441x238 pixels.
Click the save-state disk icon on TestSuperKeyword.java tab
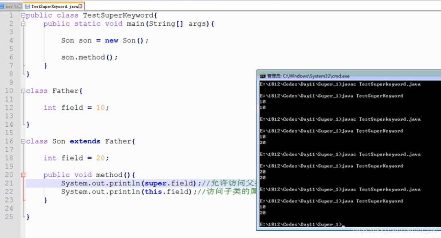pyautogui.click(x=27, y=6)
